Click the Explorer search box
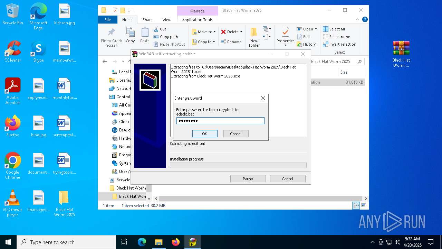The width and height of the screenshot is (442, 249). pyautogui.click(x=337, y=62)
